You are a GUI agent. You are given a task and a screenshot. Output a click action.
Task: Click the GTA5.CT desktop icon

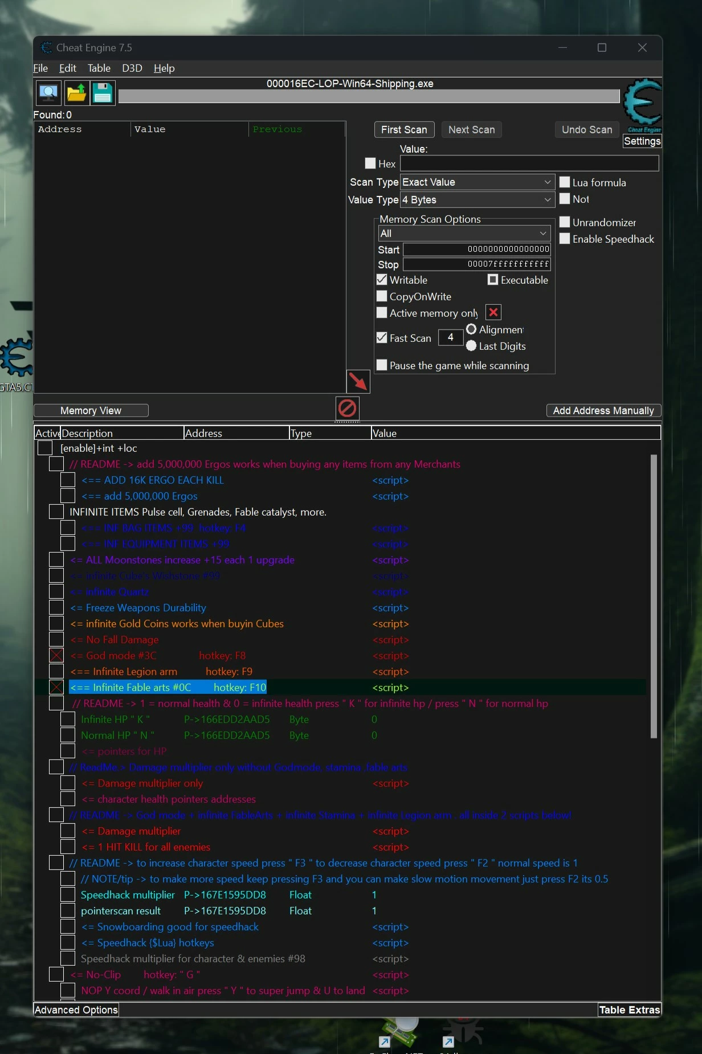[x=16, y=365]
